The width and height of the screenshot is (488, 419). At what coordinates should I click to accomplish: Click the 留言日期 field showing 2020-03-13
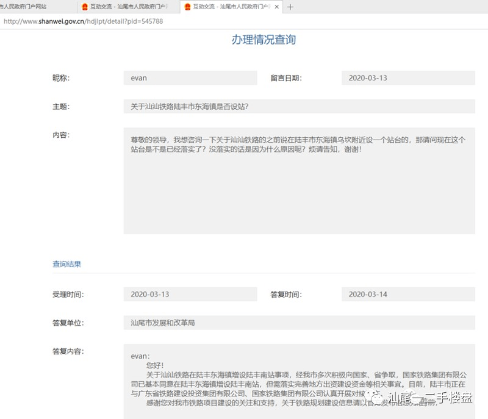[x=407, y=77]
